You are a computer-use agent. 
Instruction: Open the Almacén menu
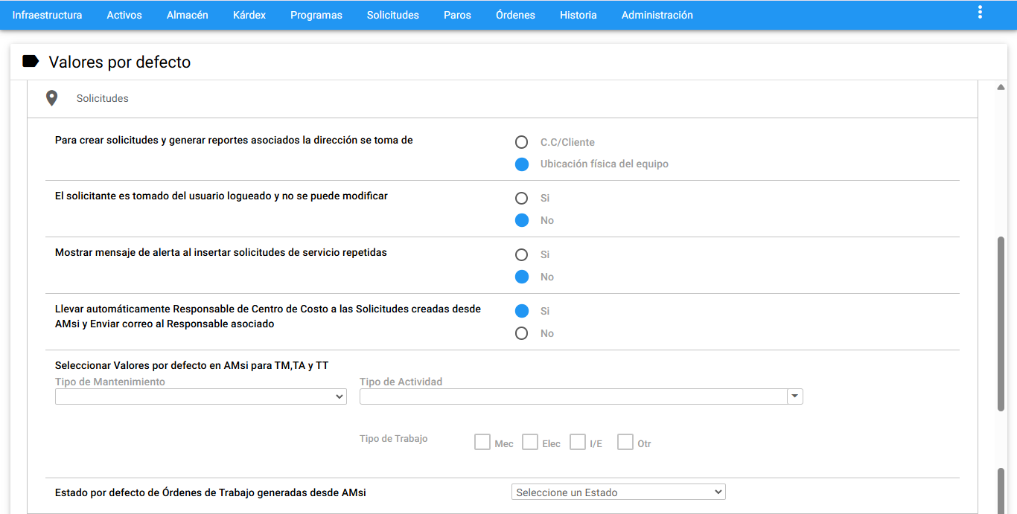click(x=188, y=15)
